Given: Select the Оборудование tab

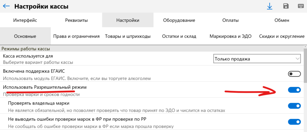Looking at the screenshot, I should [x=179, y=20].
